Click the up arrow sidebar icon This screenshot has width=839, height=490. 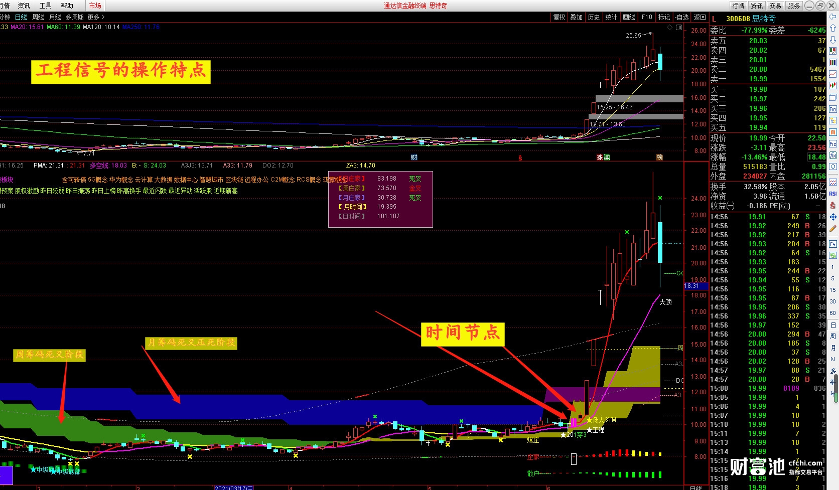coord(833,28)
